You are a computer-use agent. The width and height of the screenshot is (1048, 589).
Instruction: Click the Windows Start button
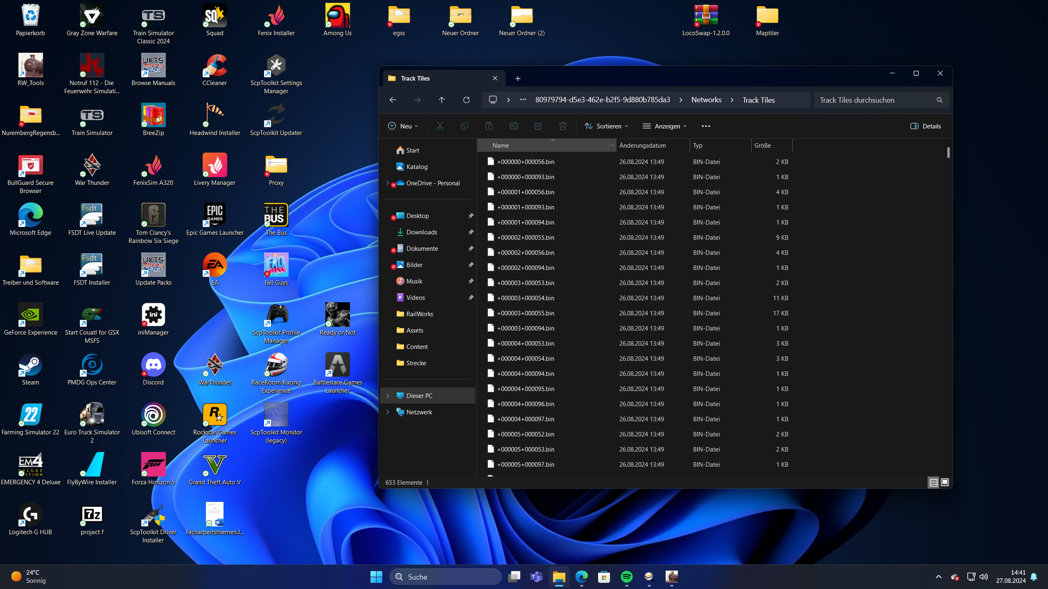[x=376, y=577]
